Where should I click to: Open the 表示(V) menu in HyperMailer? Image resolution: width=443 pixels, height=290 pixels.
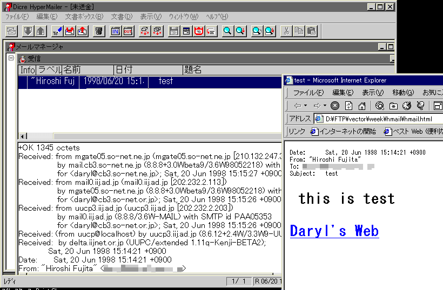151,17
